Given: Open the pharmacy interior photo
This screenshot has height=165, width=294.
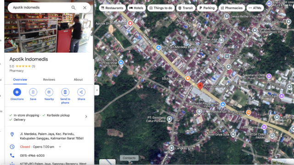Looking at the screenshot, I should click(49, 33).
